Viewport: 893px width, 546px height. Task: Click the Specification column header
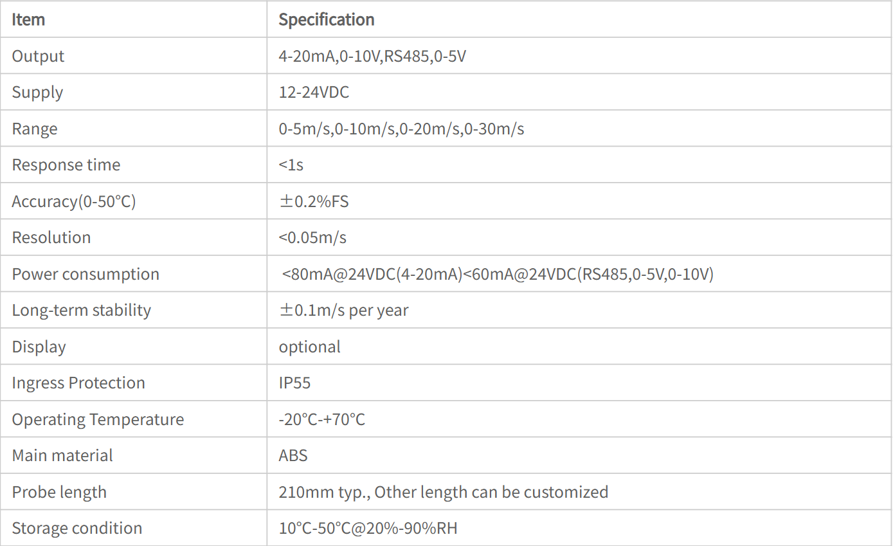(327, 19)
